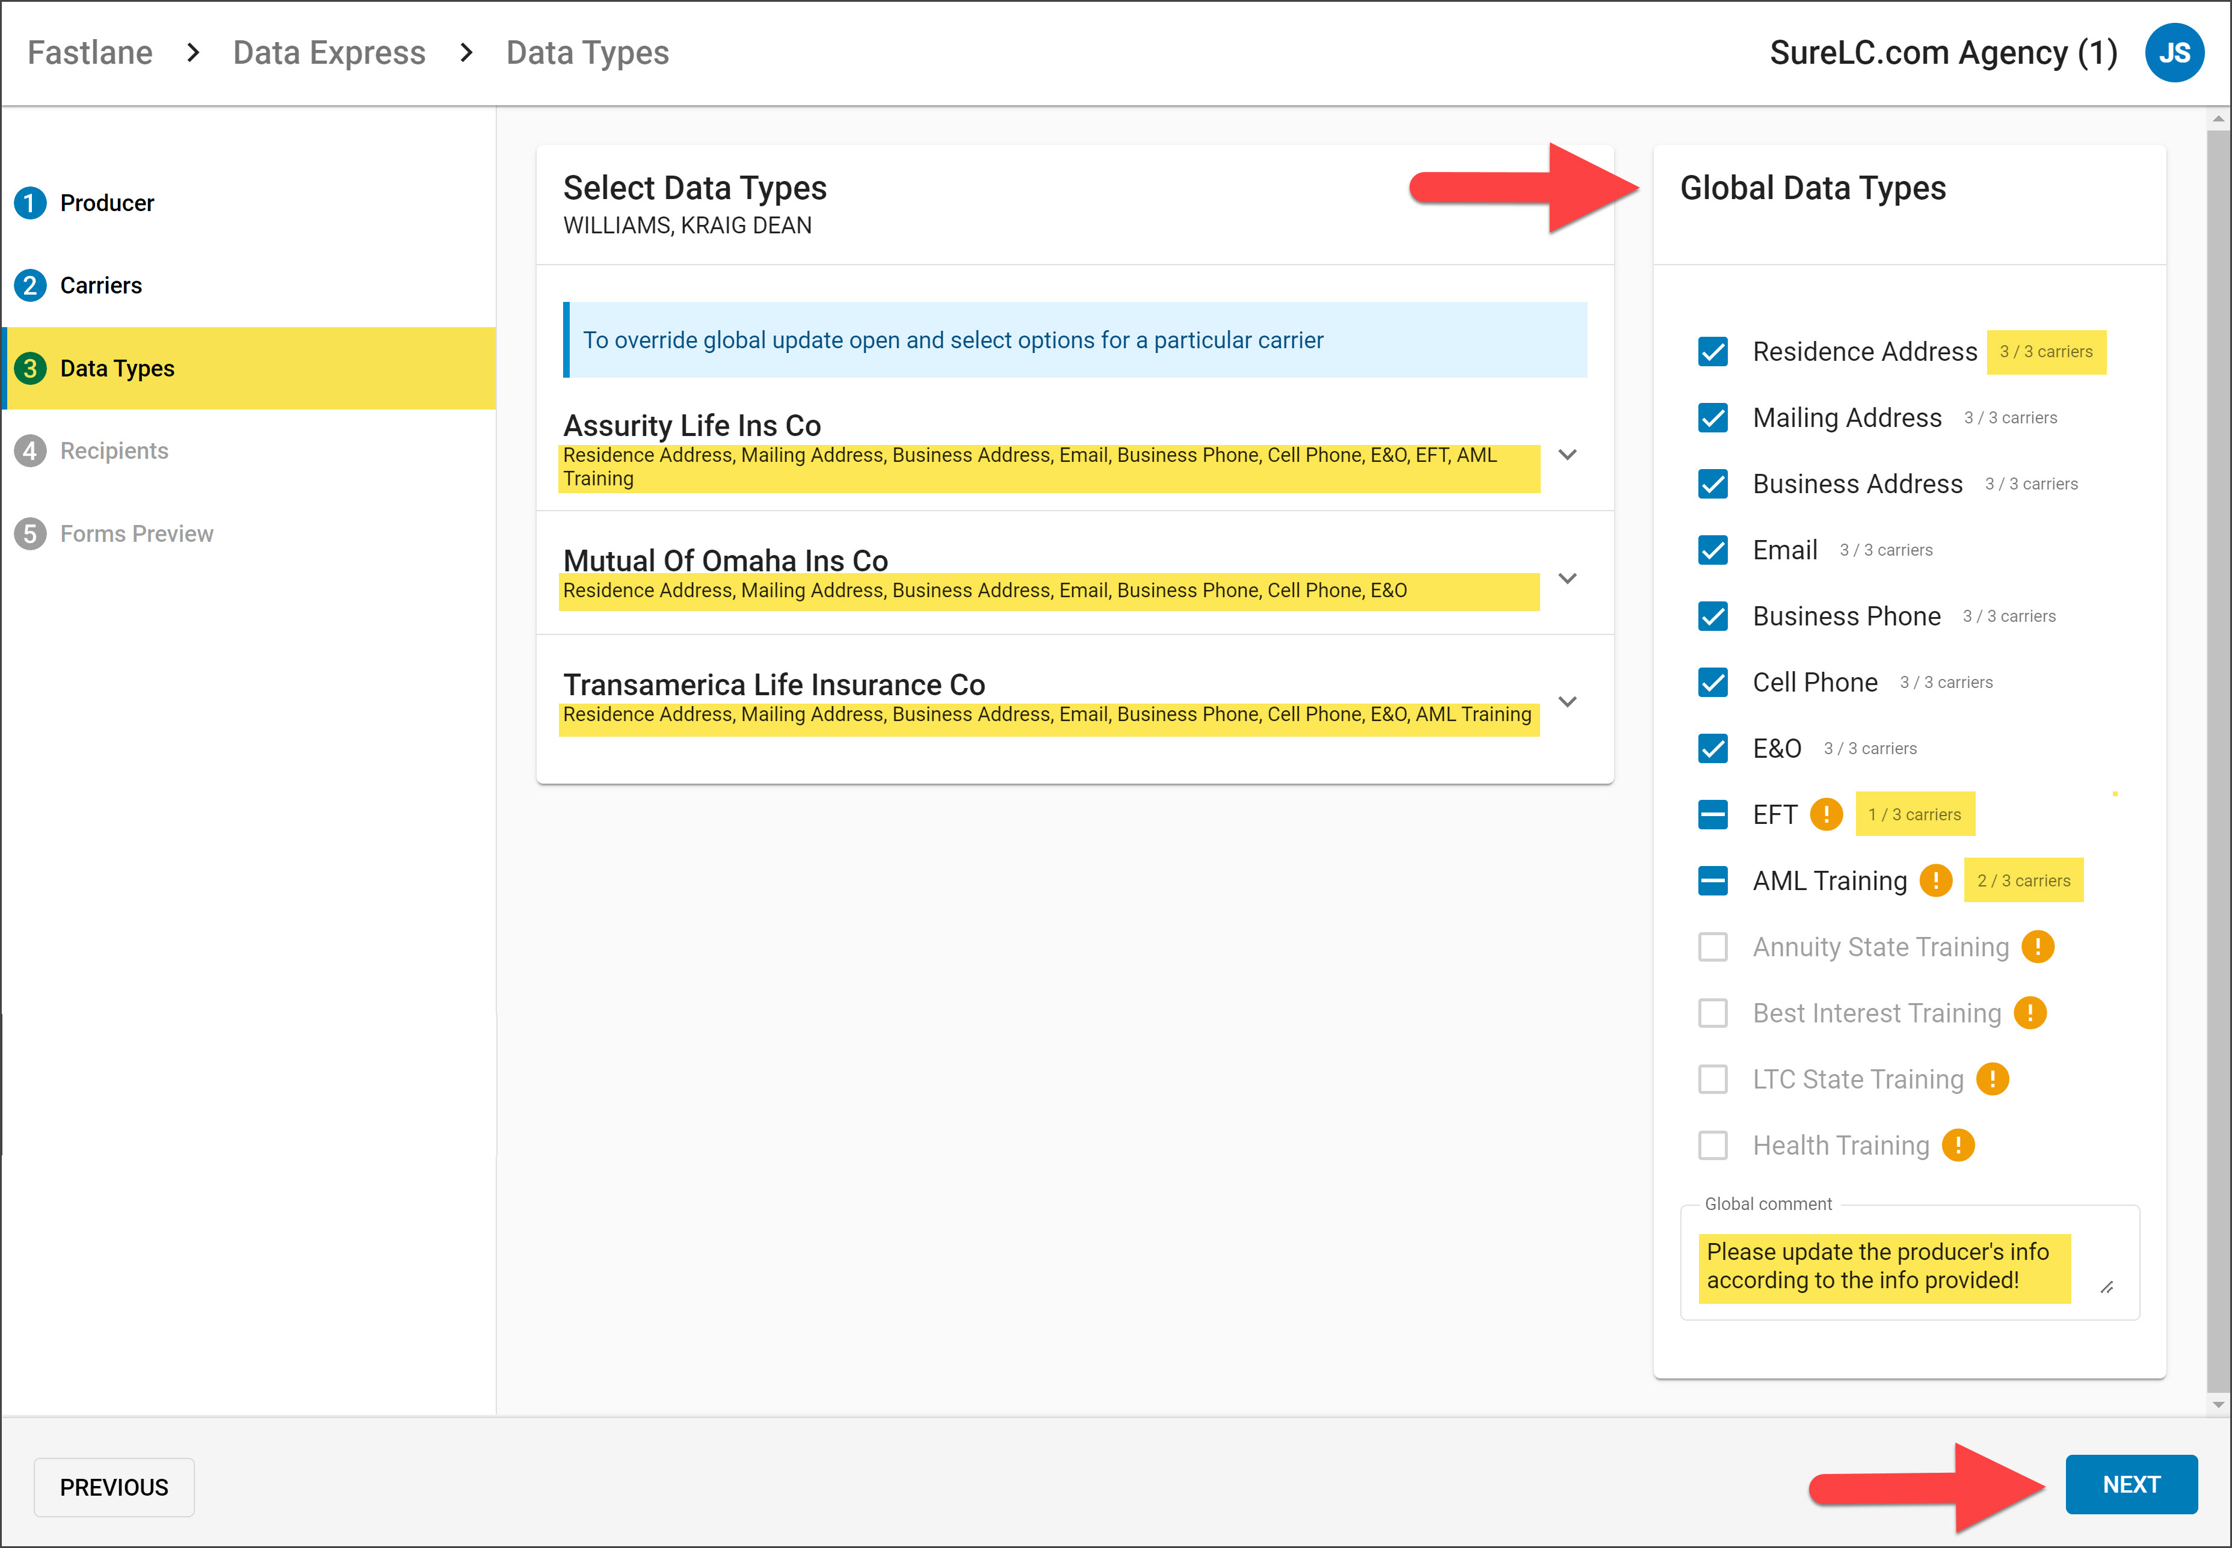Click the step 1 Producer circle icon
Viewport: 2232px width, 1548px height.
pos(31,203)
